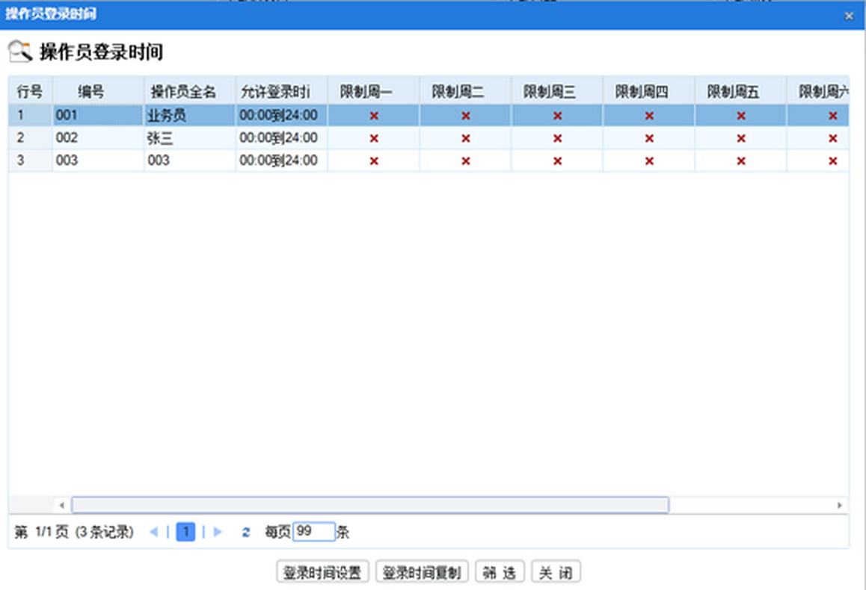The width and height of the screenshot is (866, 590).
Task: Click the 编号 column header
Action: click(91, 92)
